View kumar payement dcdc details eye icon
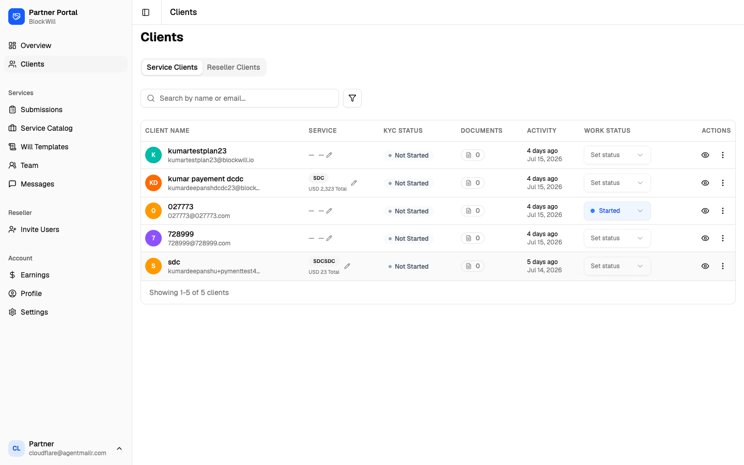The height and width of the screenshot is (465, 744). click(705, 183)
